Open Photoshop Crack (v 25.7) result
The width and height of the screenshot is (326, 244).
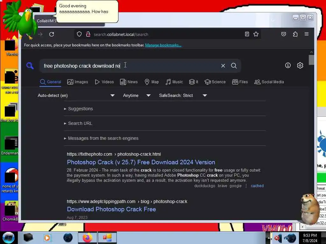(141, 162)
